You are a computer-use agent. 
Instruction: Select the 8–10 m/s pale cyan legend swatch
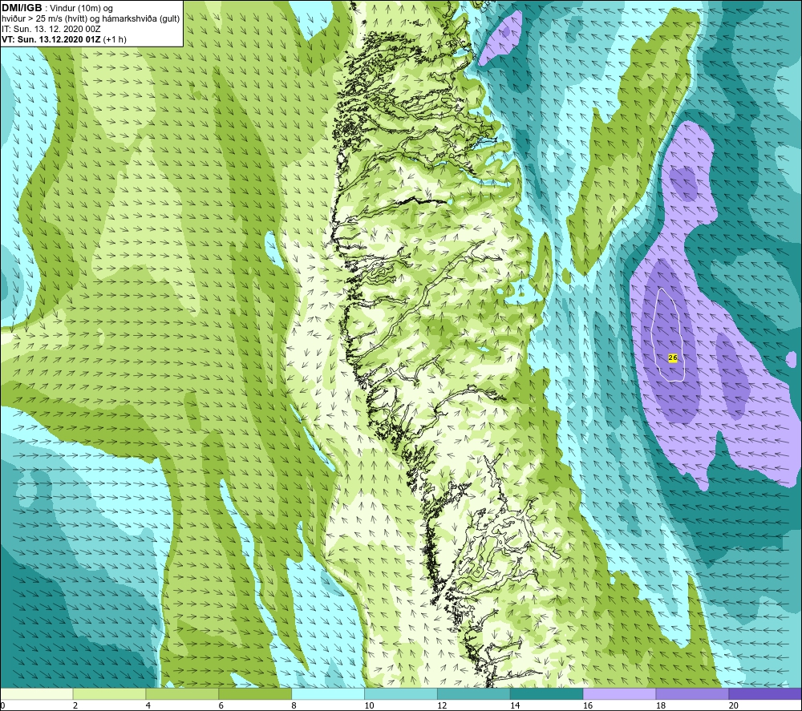coord(328,694)
